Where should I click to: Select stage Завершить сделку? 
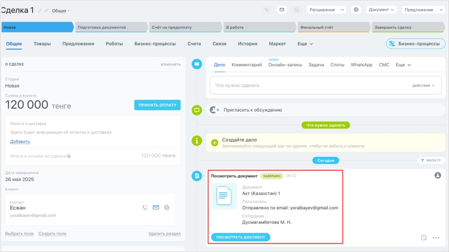point(408,27)
